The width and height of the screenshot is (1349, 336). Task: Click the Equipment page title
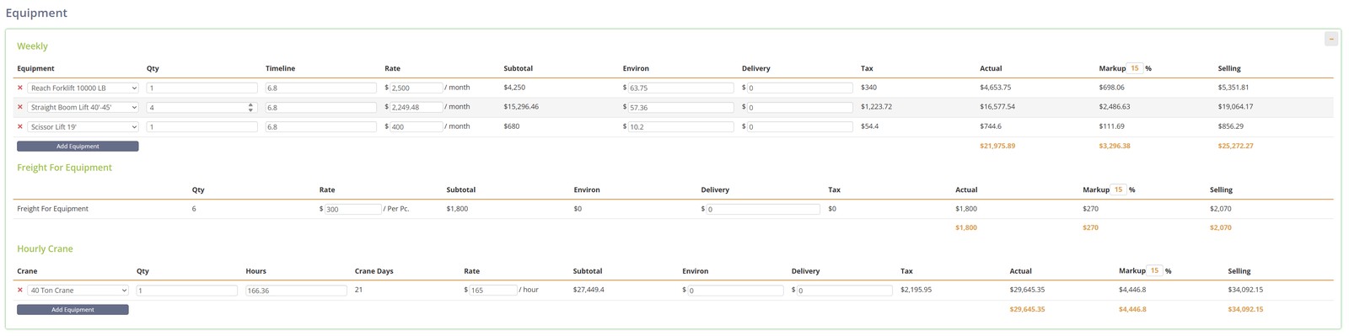click(x=36, y=13)
